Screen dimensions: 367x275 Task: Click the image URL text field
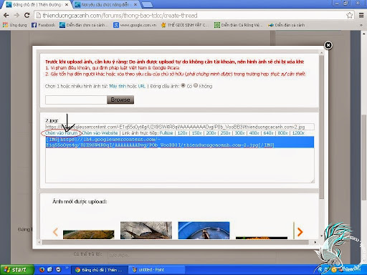coord(180,127)
